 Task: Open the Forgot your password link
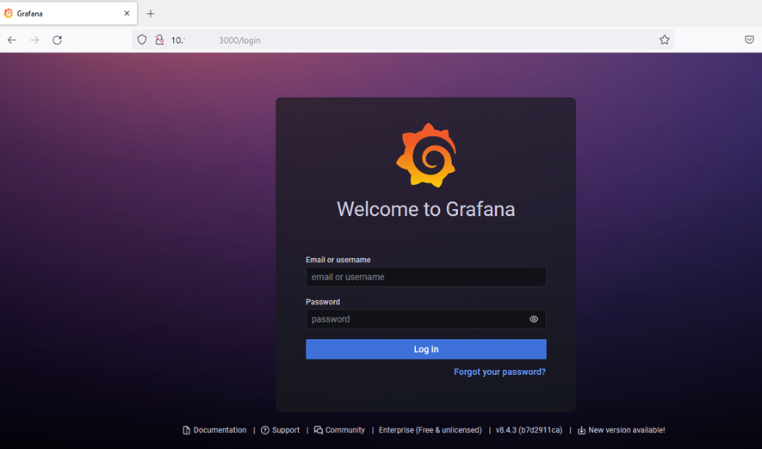click(x=499, y=372)
